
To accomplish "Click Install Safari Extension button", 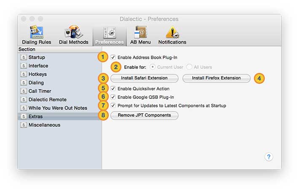I will [144, 78].
